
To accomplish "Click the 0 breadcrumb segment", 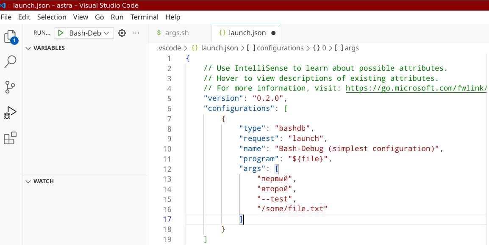I will coord(320,48).
